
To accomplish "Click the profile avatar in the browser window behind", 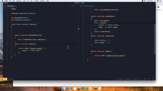I will pyautogui.click(x=158, y=7).
